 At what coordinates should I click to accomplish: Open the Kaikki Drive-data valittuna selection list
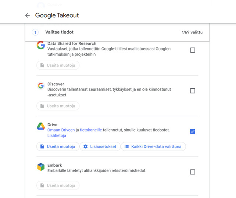tap(153, 146)
